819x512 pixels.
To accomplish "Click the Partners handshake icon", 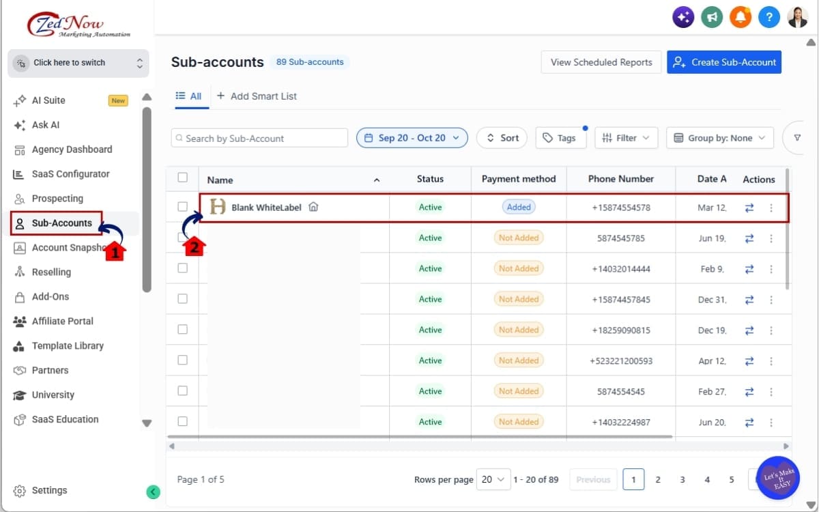I will pyautogui.click(x=20, y=371).
